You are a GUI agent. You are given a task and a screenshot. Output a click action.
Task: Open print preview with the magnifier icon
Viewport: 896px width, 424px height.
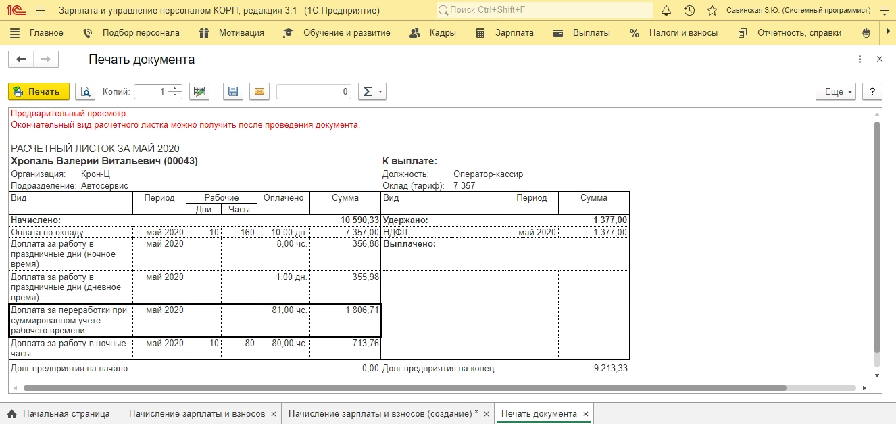coord(86,91)
